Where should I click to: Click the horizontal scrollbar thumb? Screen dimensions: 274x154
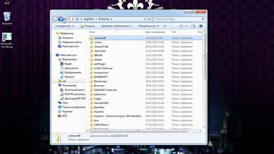coord(138,130)
